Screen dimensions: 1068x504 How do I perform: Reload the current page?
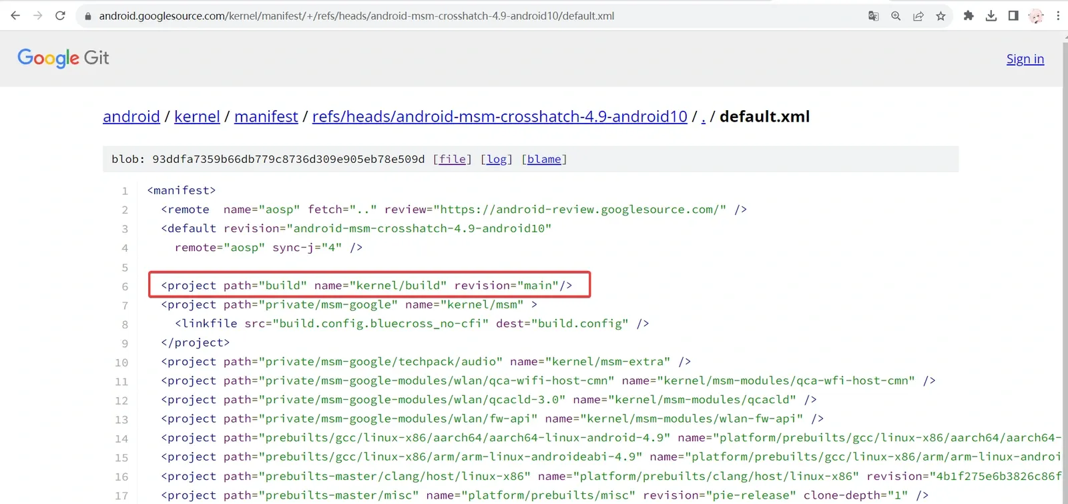(60, 15)
